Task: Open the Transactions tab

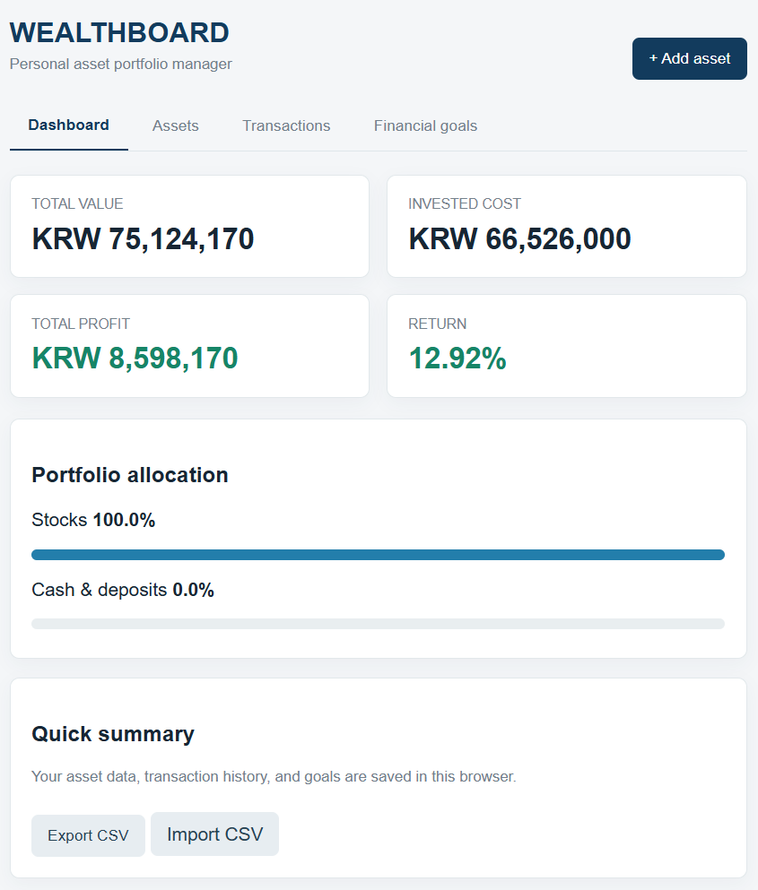Action: 286,125
